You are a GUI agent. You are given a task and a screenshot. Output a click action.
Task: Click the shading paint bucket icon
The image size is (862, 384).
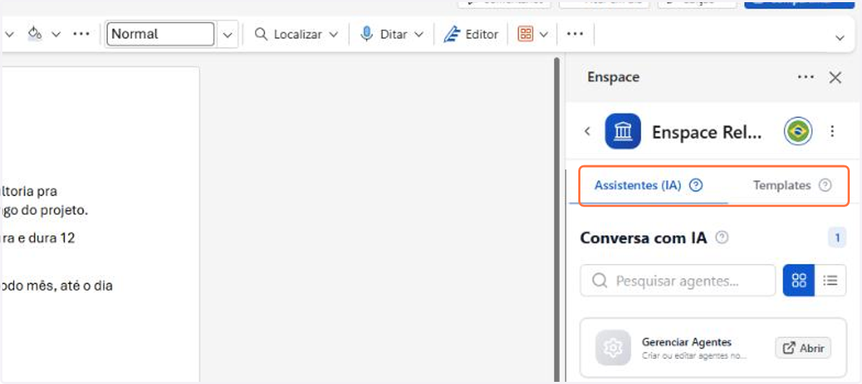[x=35, y=34]
